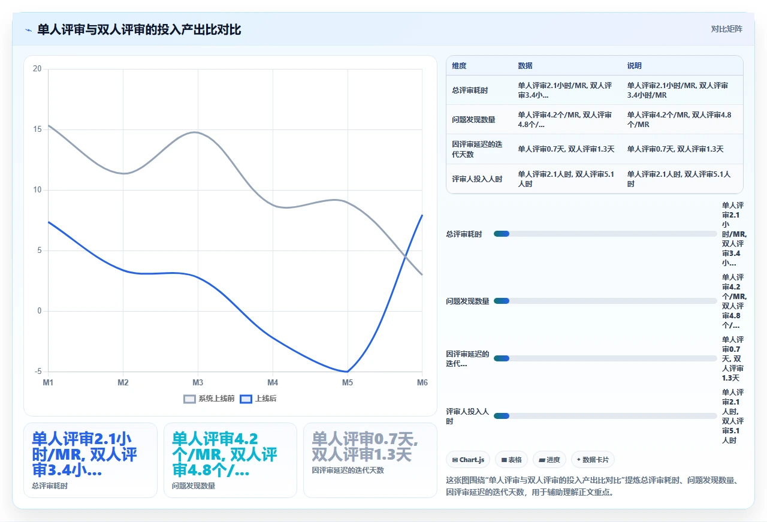The height and width of the screenshot is (522, 767).
Task: Click the 因评审延迟的迭代... progress bar
Action: pyautogui.click(x=605, y=358)
